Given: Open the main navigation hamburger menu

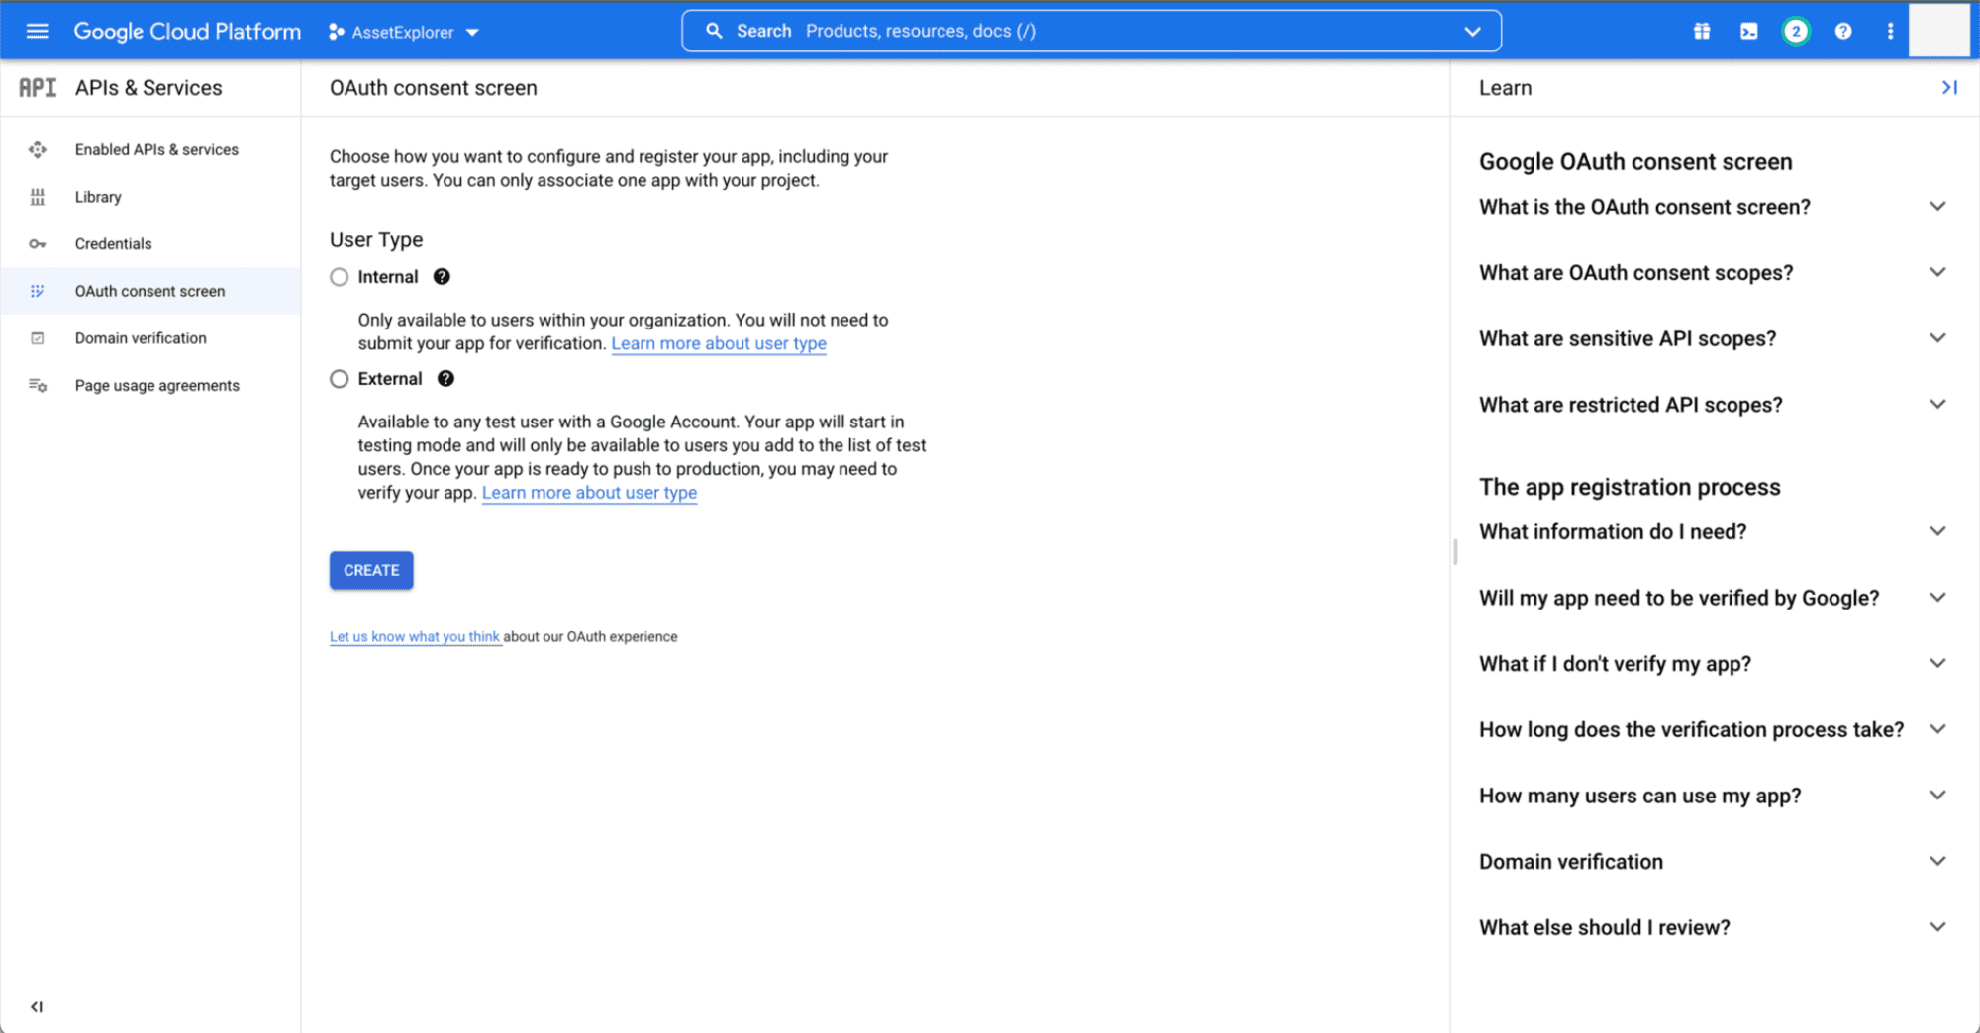Looking at the screenshot, I should [37, 31].
